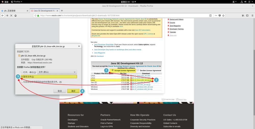
Task: Click the 确定 confirm button
Action: [x=73, y=91]
